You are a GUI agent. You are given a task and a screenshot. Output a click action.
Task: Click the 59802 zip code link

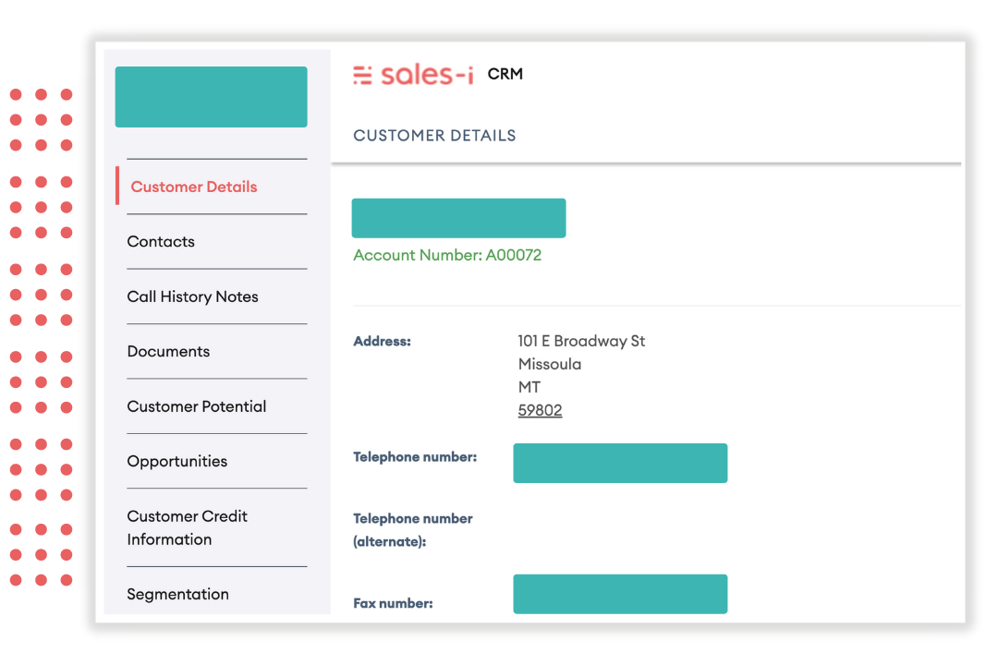[x=540, y=411]
